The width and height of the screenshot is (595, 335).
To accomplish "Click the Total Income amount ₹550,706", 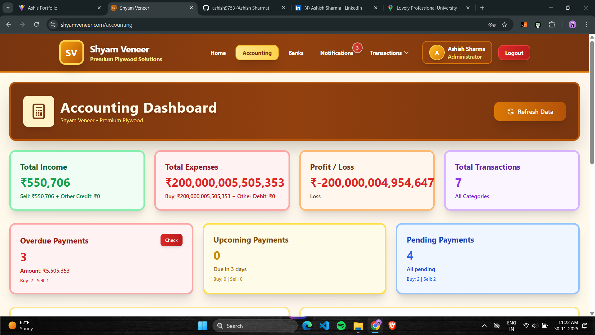I will pos(45,182).
